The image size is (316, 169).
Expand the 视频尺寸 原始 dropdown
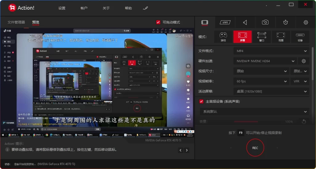261,71
